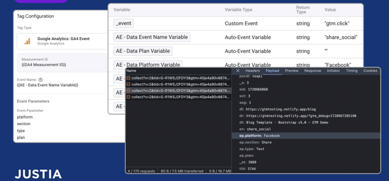
Task: Select the plan event parameter
Action: [x=21, y=138]
